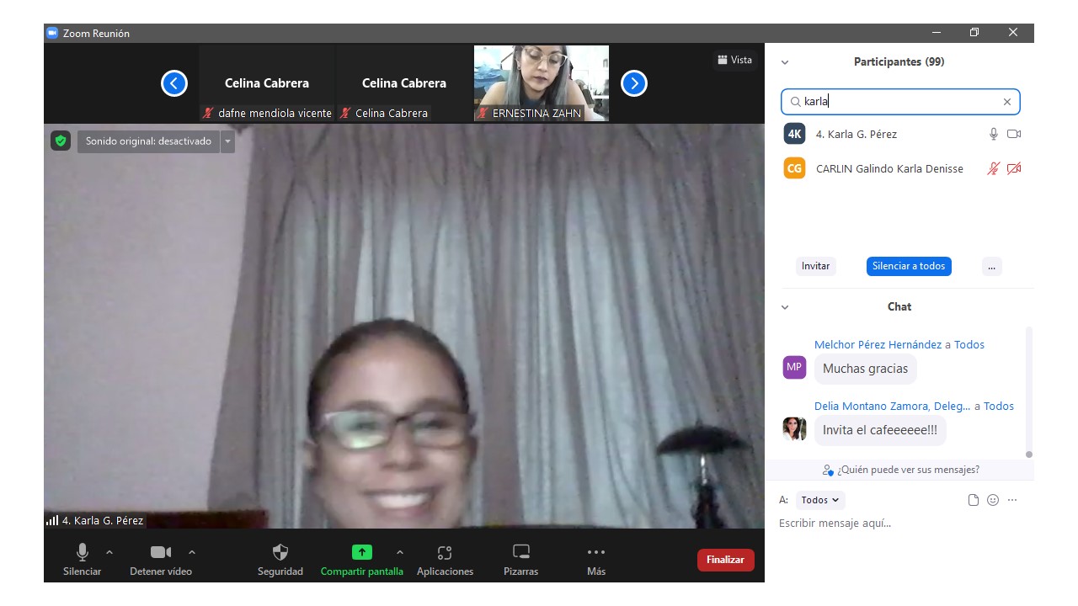Click the Invita el cafeeeeee!!! message
Image resolution: width=1078 pixels, height=606 pixels.
pyautogui.click(x=880, y=430)
